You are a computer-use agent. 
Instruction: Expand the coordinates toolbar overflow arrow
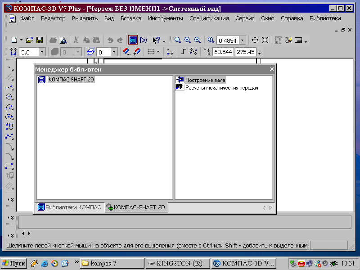tap(260, 54)
